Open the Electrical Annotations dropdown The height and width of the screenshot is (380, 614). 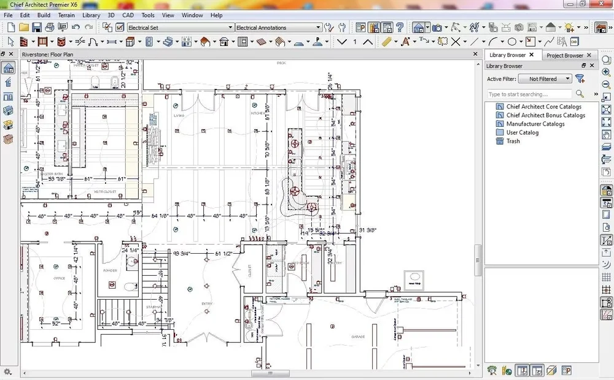[279, 28]
